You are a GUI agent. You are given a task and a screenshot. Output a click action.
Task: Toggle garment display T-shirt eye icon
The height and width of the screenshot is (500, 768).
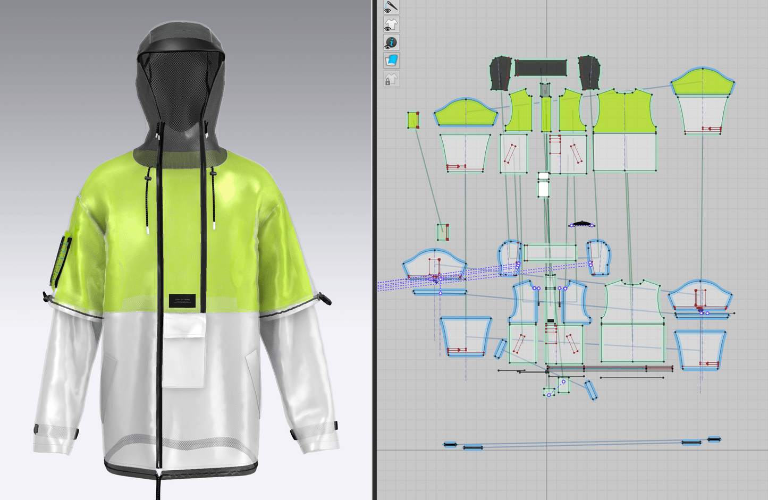[x=391, y=24]
